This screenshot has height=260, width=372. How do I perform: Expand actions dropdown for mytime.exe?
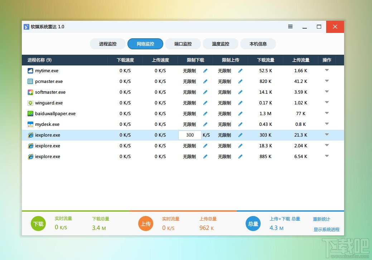327,70
